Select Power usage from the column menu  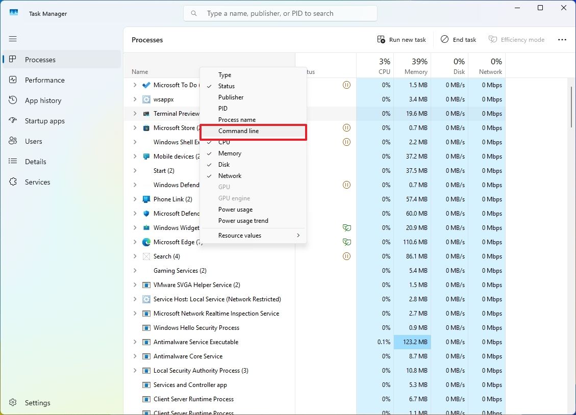click(x=235, y=209)
